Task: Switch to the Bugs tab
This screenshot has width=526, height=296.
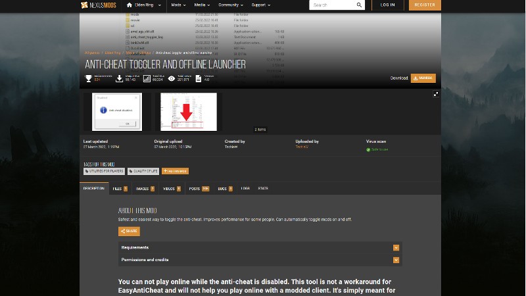Action: point(225,189)
